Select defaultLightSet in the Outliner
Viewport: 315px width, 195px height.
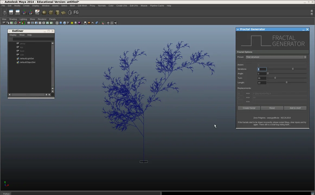27,58
